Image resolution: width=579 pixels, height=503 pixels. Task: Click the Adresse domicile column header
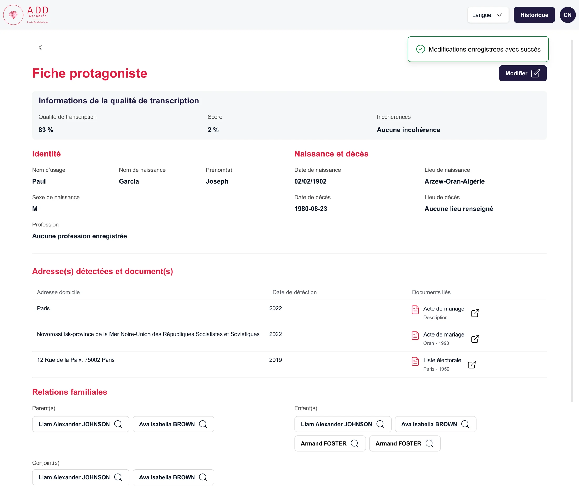58,292
